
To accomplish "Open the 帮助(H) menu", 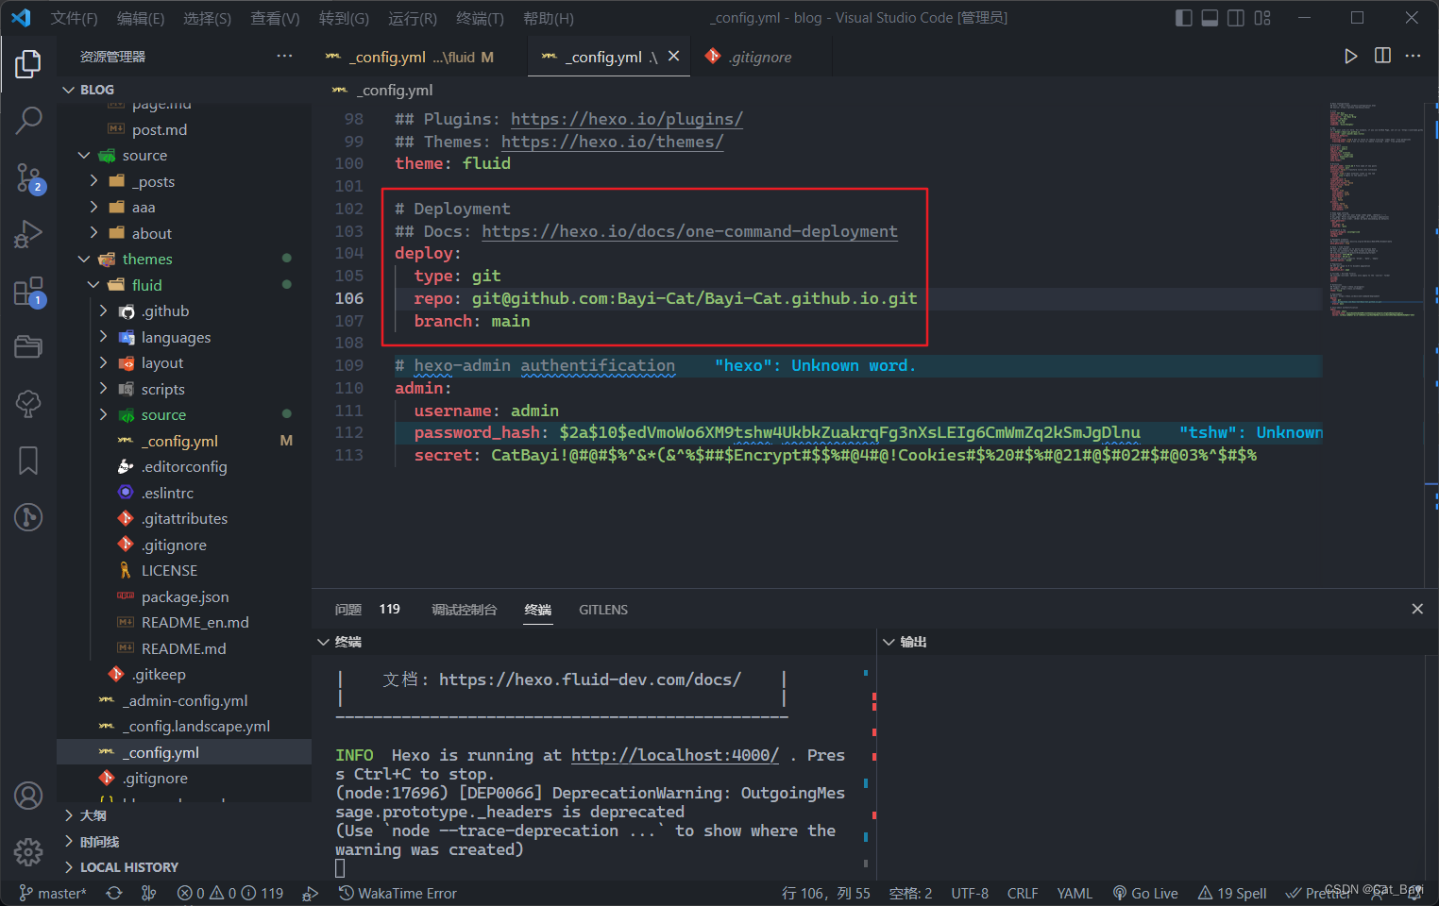I will pos(549,18).
